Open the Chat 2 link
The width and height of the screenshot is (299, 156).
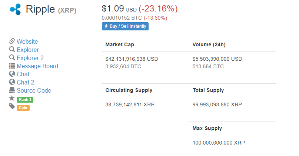[x=25, y=82]
